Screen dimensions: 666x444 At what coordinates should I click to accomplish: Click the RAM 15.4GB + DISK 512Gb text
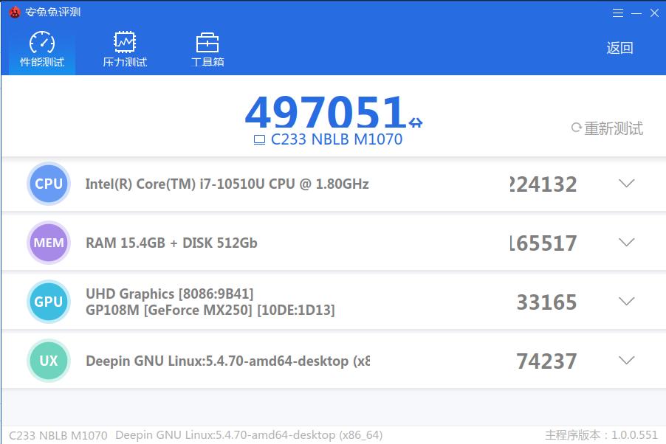tap(171, 243)
